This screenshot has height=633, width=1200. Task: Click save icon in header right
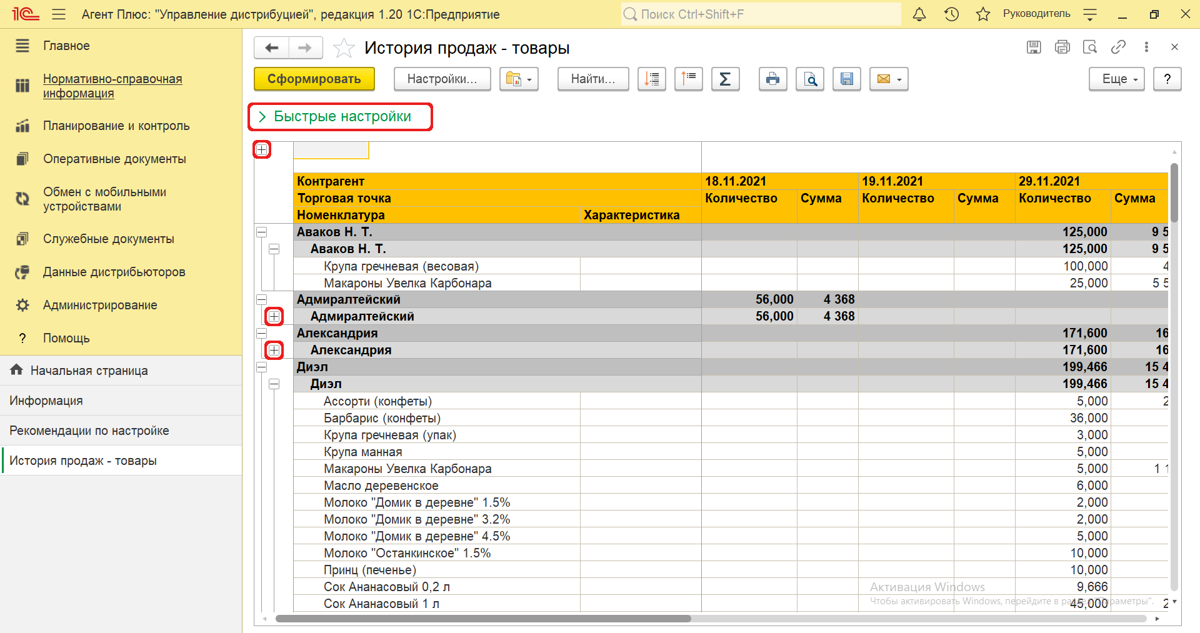tap(1034, 47)
